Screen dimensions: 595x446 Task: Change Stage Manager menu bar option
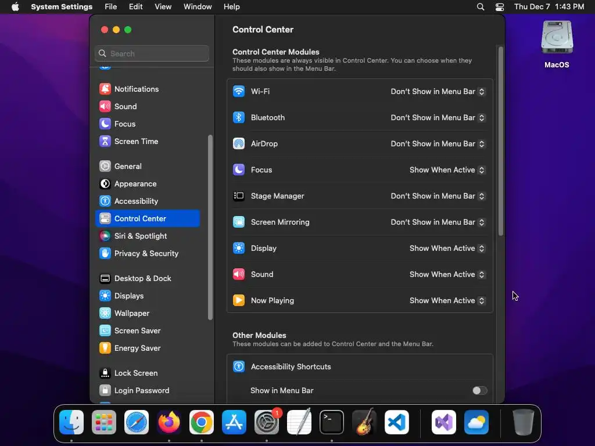click(x=438, y=196)
